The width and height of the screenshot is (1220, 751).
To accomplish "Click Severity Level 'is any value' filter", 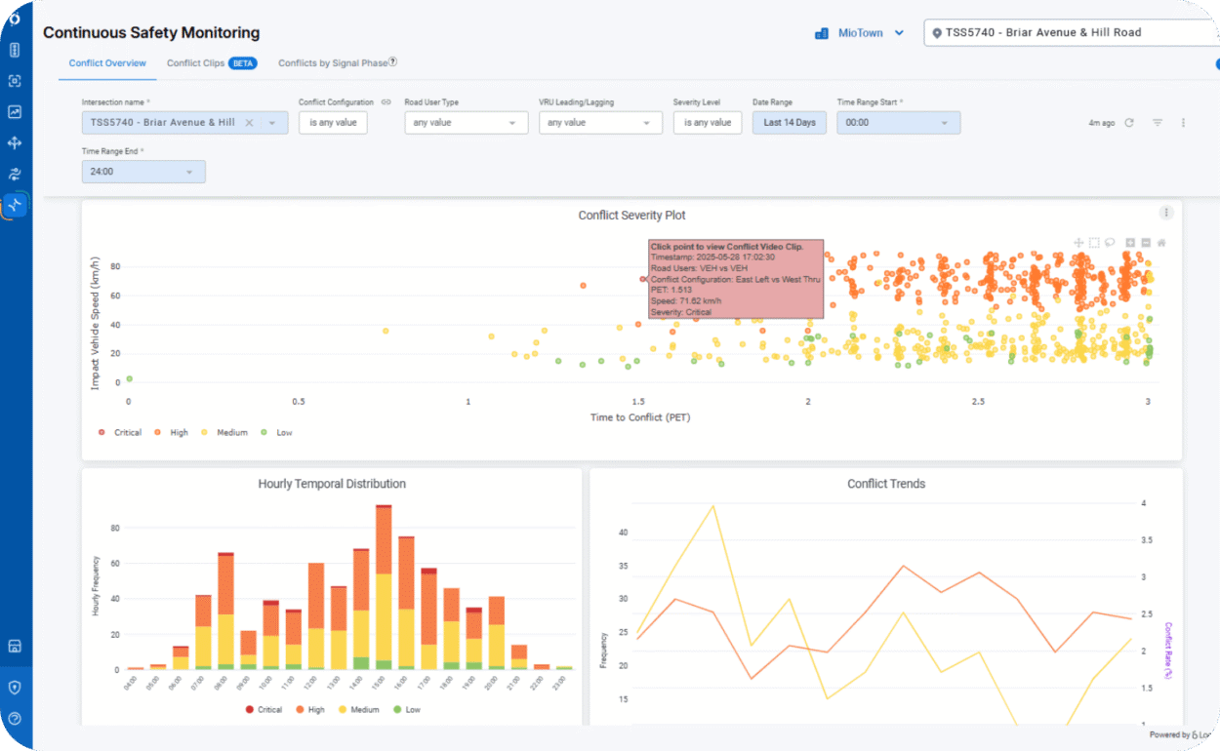I will (x=707, y=123).
